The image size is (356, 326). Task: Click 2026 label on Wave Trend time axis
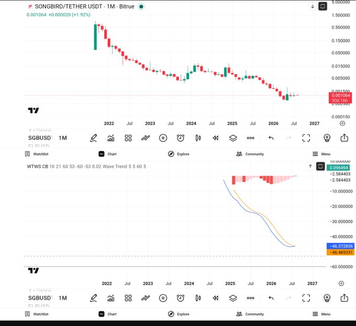pyautogui.click(x=271, y=284)
